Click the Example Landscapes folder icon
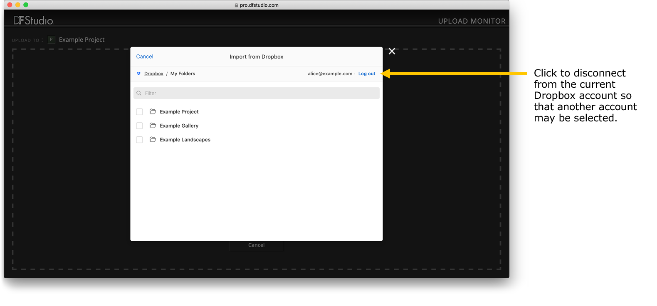Viewport: 657px width, 306px height. 153,140
